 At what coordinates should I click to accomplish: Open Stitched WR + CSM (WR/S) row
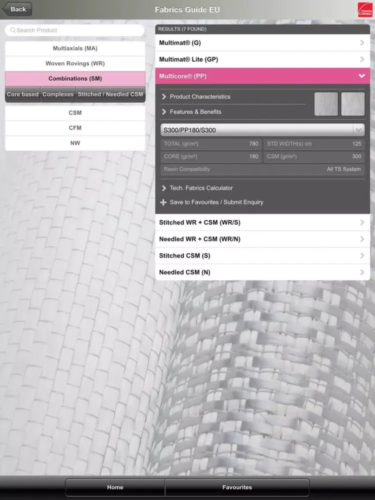tap(262, 222)
